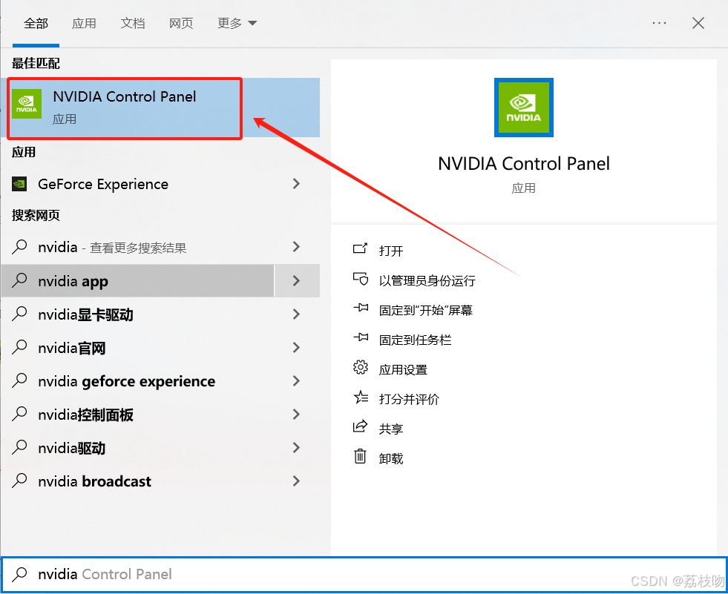The image size is (728, 594).
Task: Click into the search input field
Action: point(364,575)
